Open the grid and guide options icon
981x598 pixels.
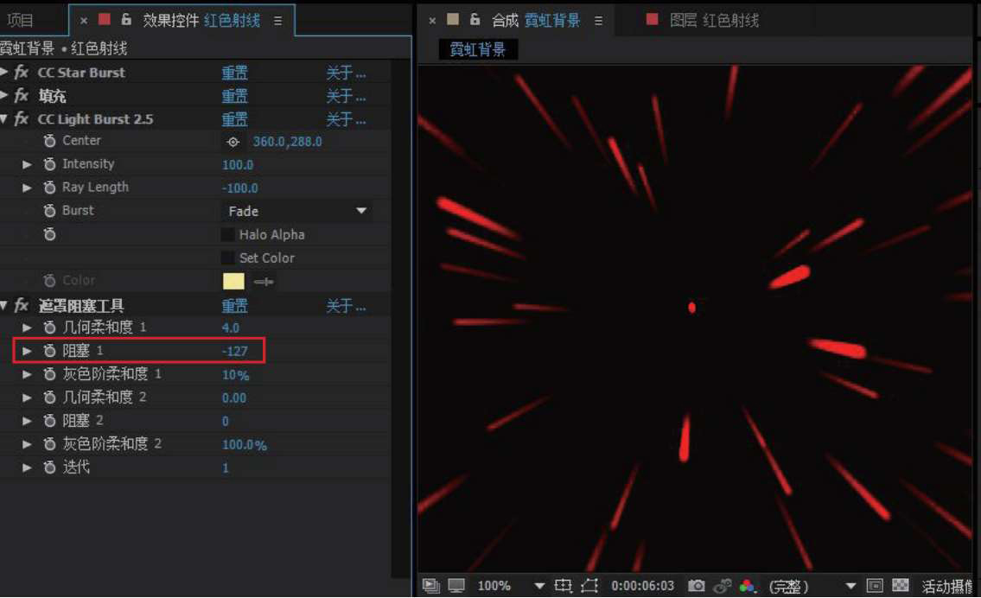tap(563, 586)
